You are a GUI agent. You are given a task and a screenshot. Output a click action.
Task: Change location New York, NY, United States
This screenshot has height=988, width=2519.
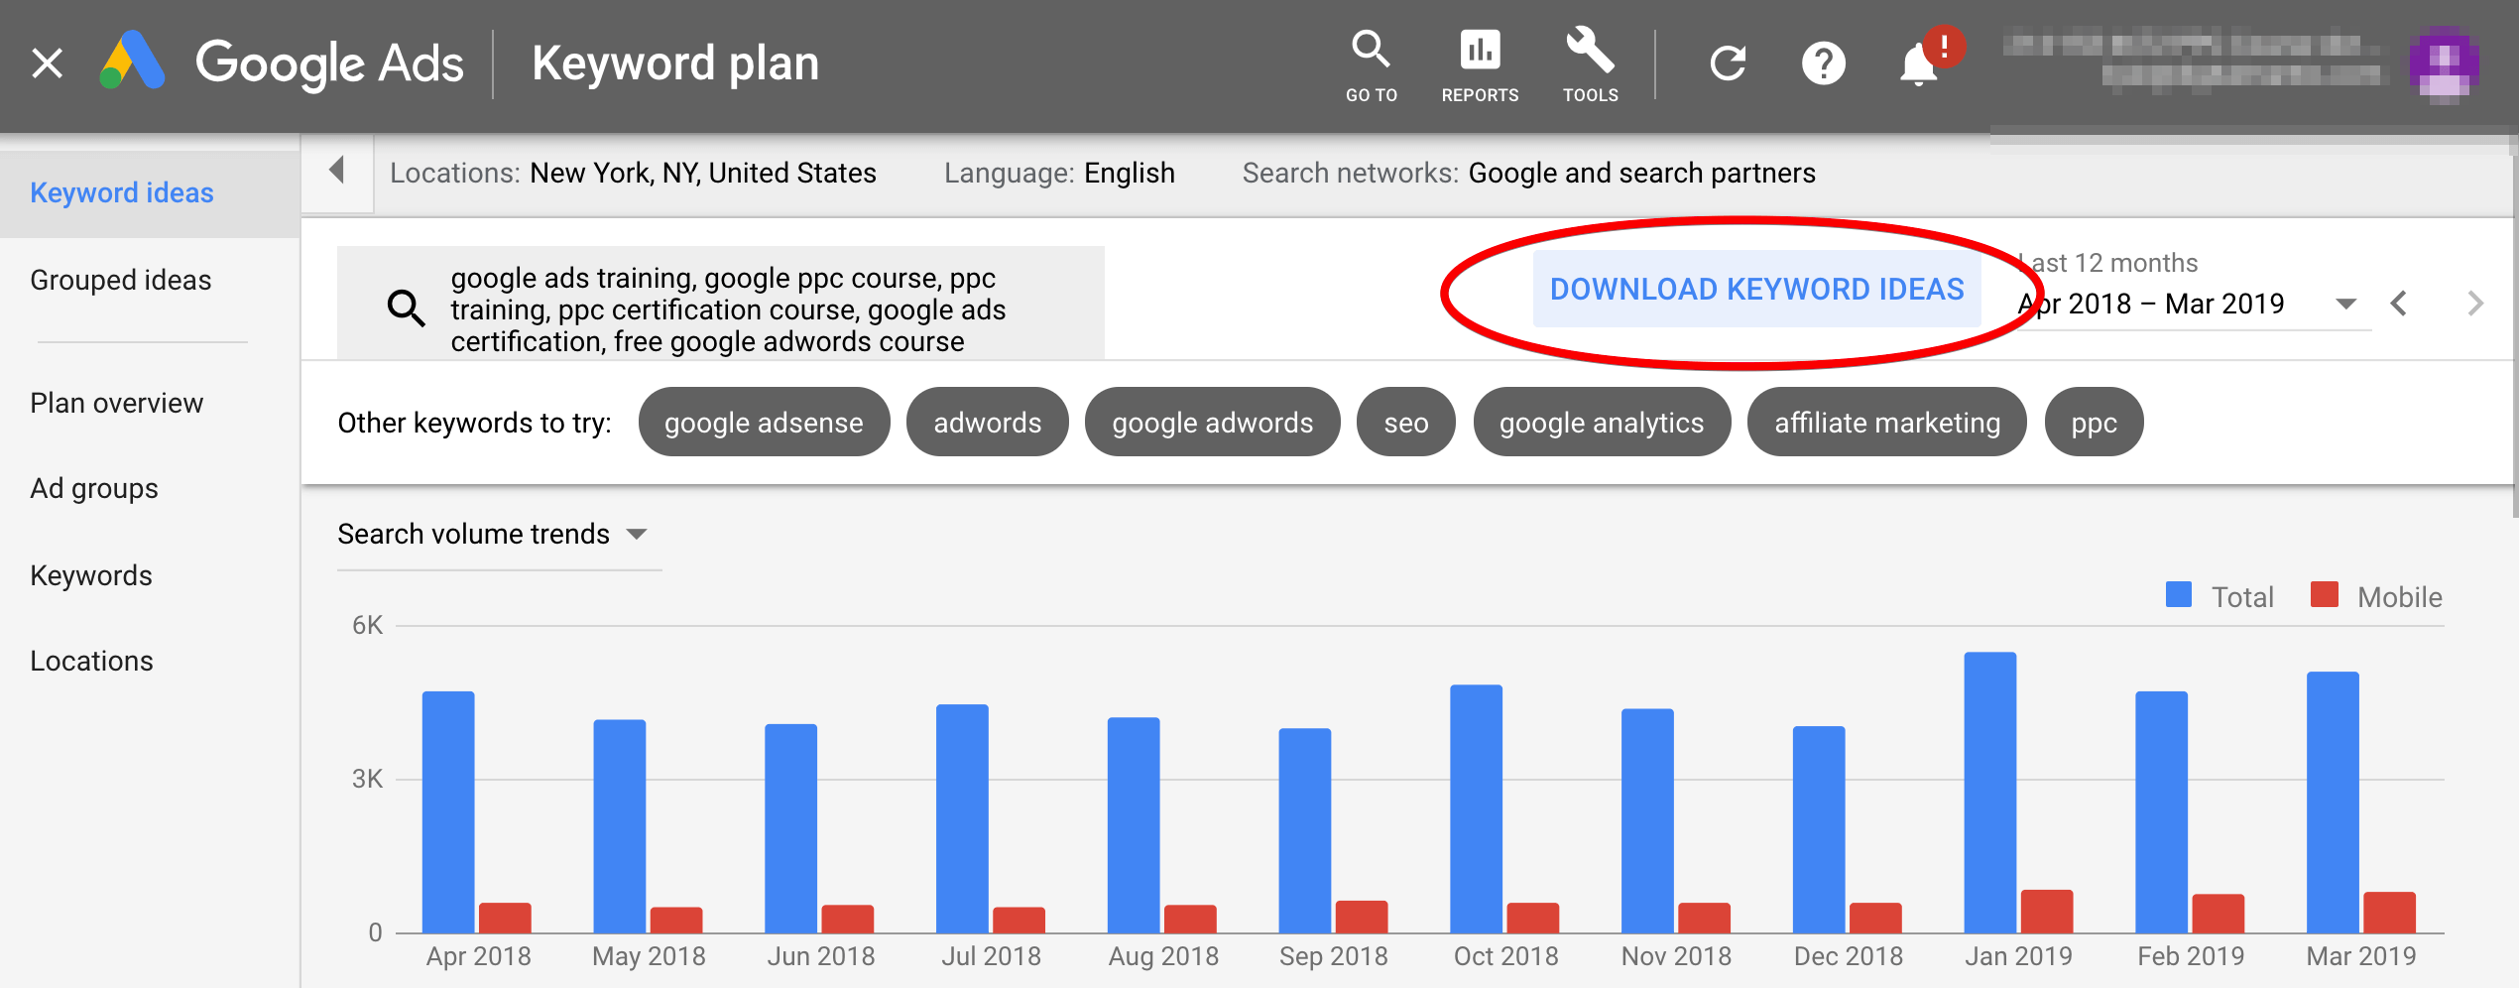tap(703, 174)
